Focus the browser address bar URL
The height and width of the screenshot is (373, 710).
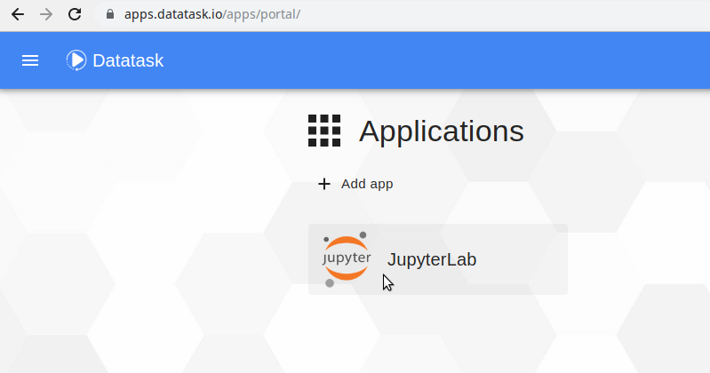pos(211,14)
